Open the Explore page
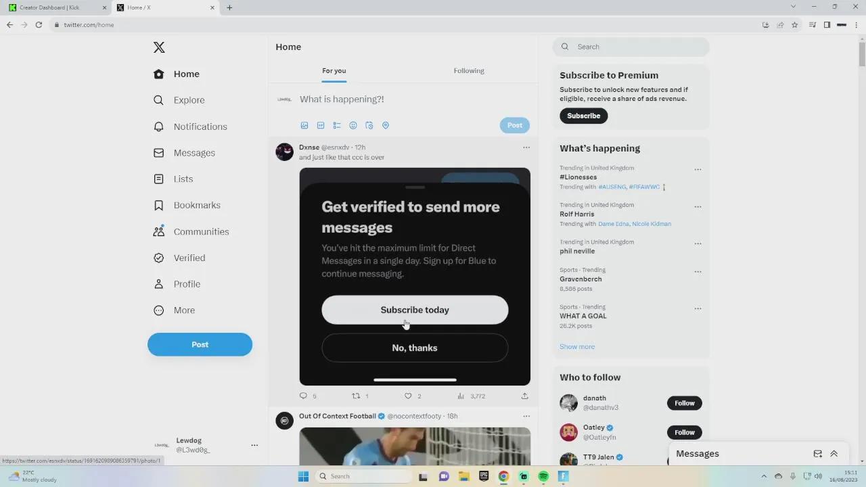This screenshot has width=866, height=487. pos(179,100)
